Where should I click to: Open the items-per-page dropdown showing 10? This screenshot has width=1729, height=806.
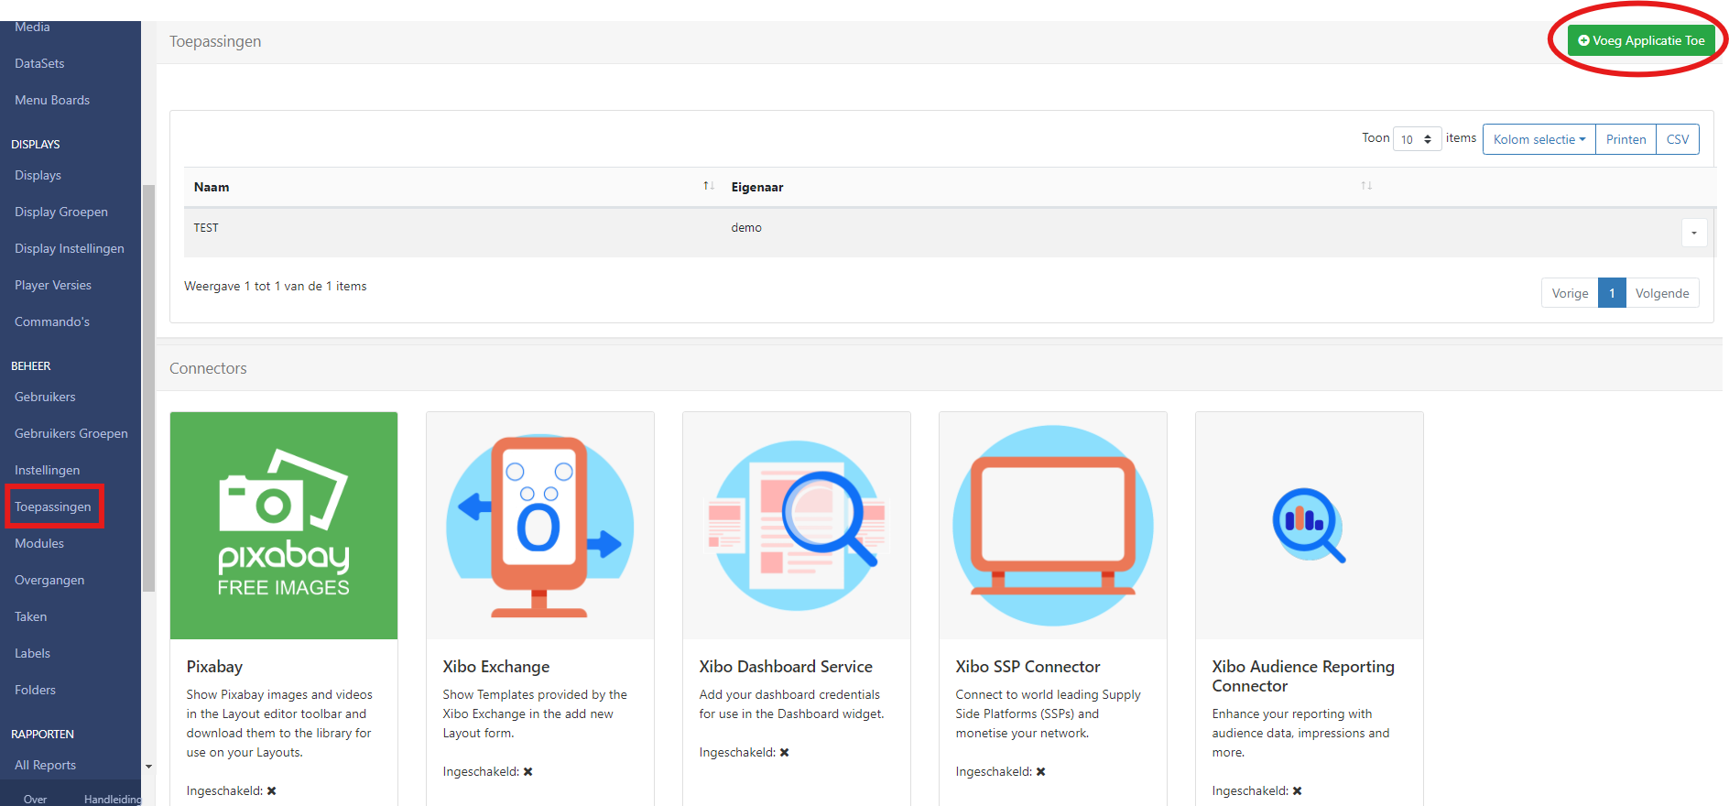pyautogui.click(x=1417, y=139)
